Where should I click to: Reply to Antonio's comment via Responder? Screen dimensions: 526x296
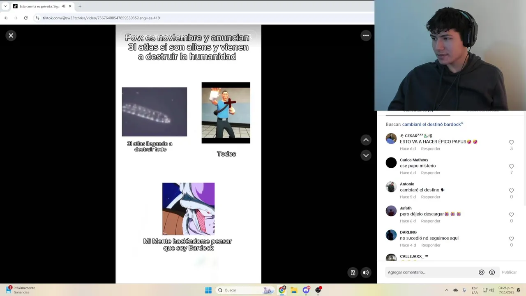(x=430, y=197)
